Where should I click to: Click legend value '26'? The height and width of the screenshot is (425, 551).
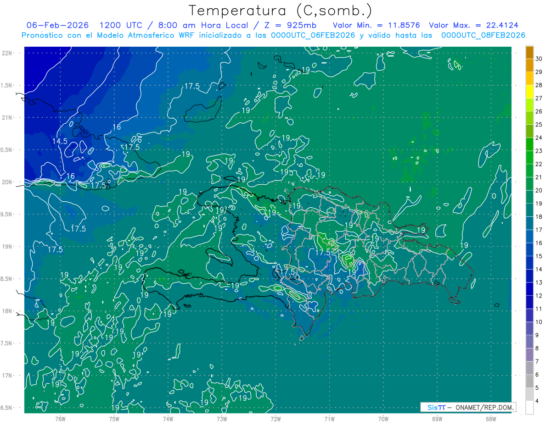539,111
